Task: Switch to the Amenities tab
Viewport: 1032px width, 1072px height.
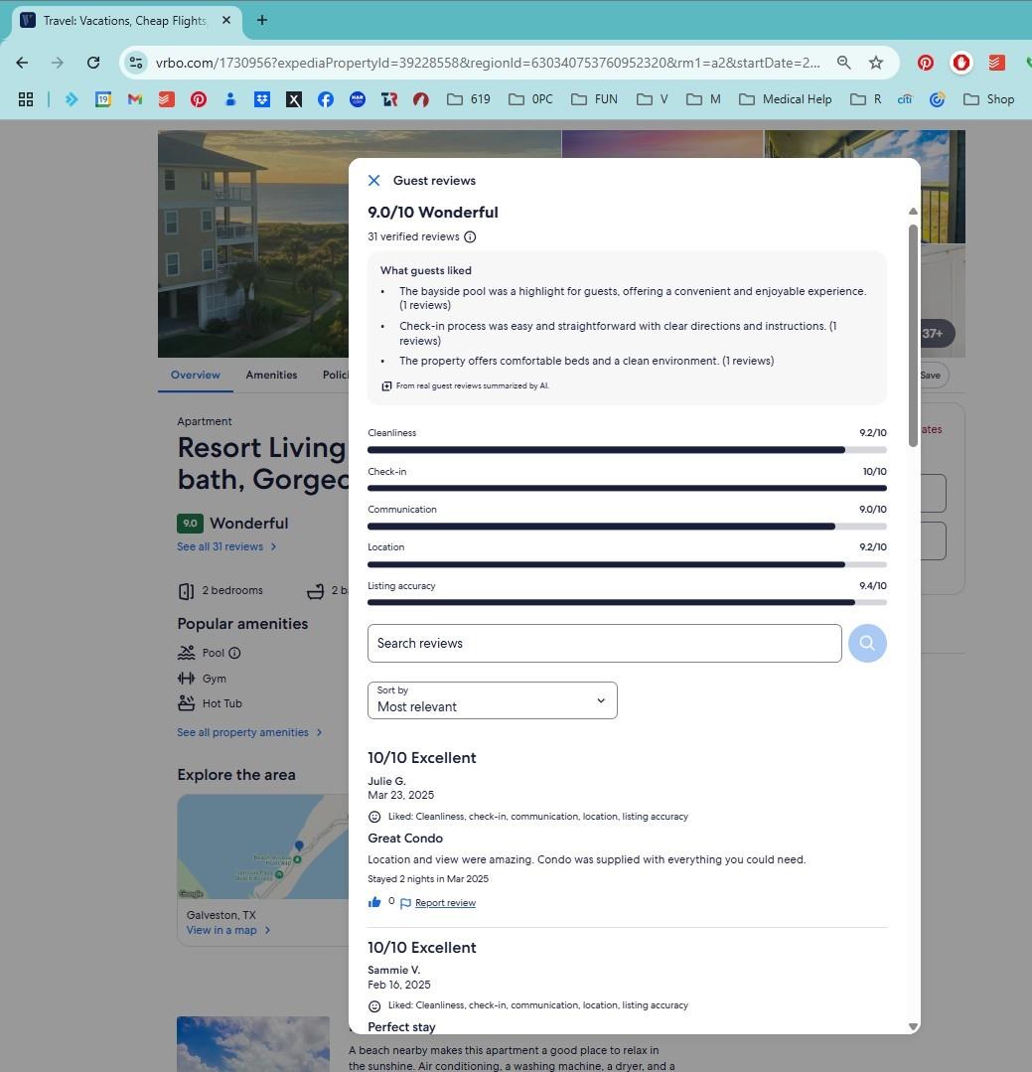Action: [271, 375]
